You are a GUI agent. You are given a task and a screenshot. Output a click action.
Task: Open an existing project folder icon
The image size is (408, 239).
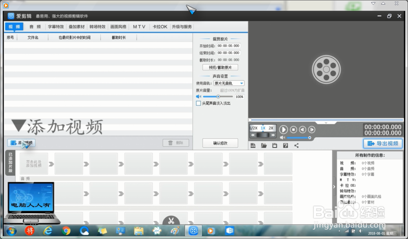(264, 145)
